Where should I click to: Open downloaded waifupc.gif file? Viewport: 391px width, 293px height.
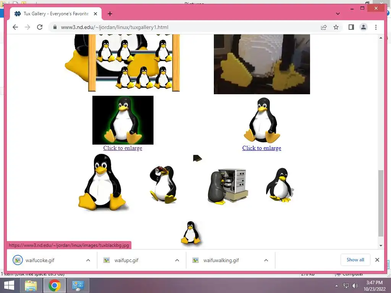[126, 260]
